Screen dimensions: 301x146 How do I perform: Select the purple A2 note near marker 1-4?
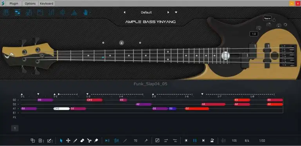pos(143,104)
